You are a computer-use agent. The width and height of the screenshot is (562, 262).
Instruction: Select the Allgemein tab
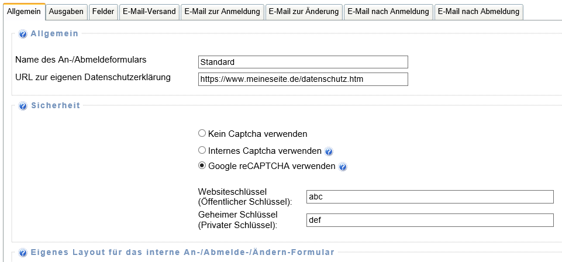(23, 12)
